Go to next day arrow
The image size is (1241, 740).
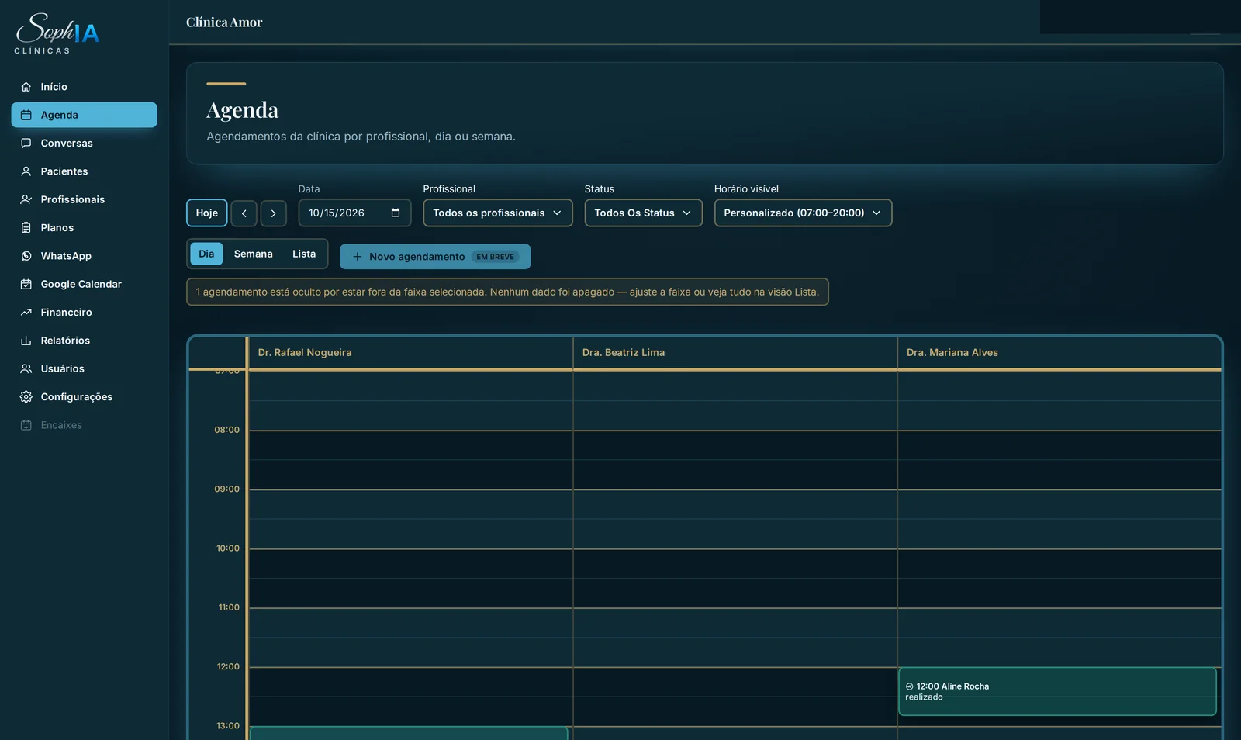(x=274, y=213)
